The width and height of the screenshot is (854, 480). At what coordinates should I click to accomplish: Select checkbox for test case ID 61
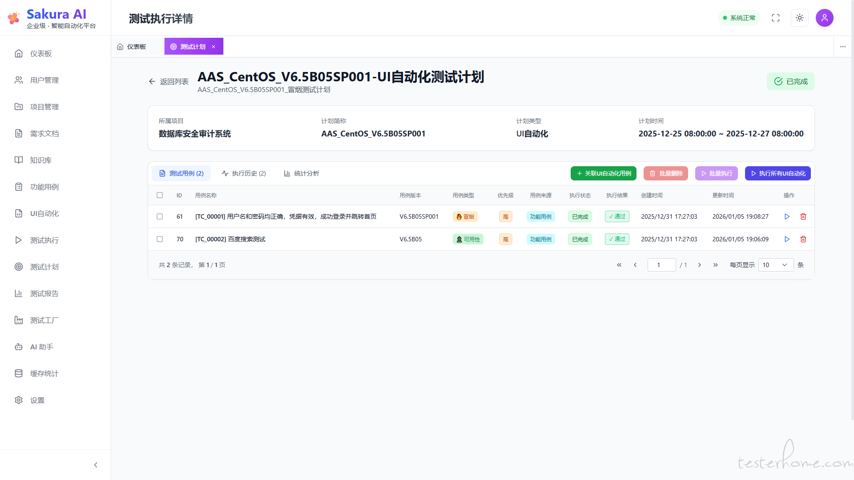pyautogui.click(x=160, y=216)
